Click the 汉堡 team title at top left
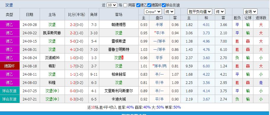Image resolution: width=270 pixels, height=115 pixels. click(9, 5)
